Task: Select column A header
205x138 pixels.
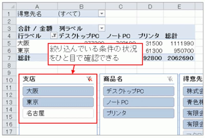Action: coord(37,6)
